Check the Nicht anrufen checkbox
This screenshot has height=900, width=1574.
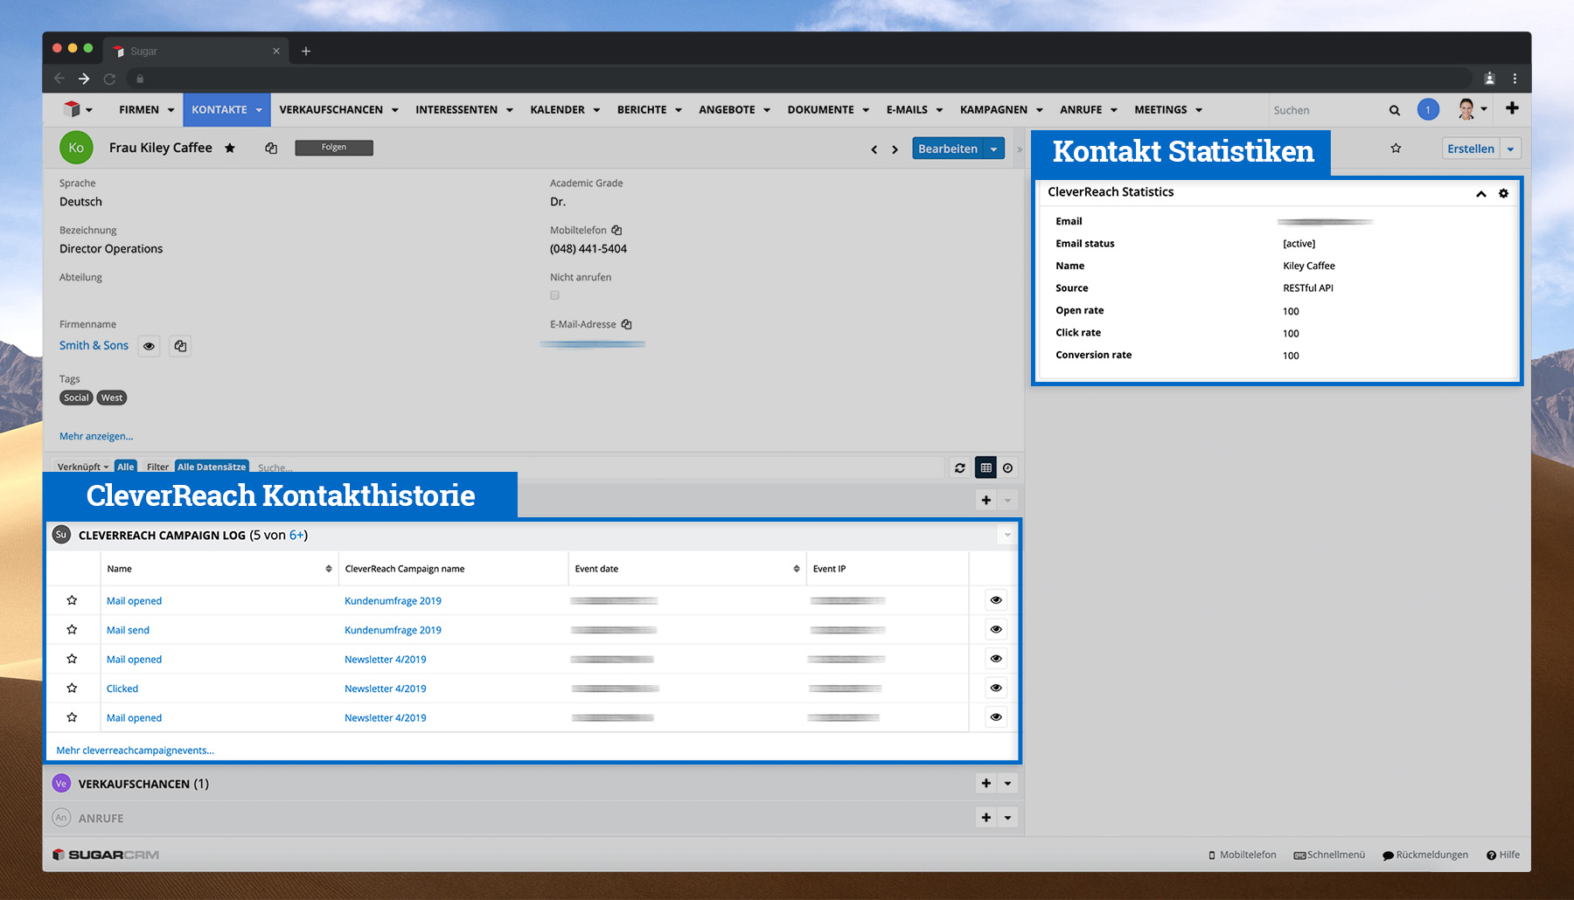point(554,295)
